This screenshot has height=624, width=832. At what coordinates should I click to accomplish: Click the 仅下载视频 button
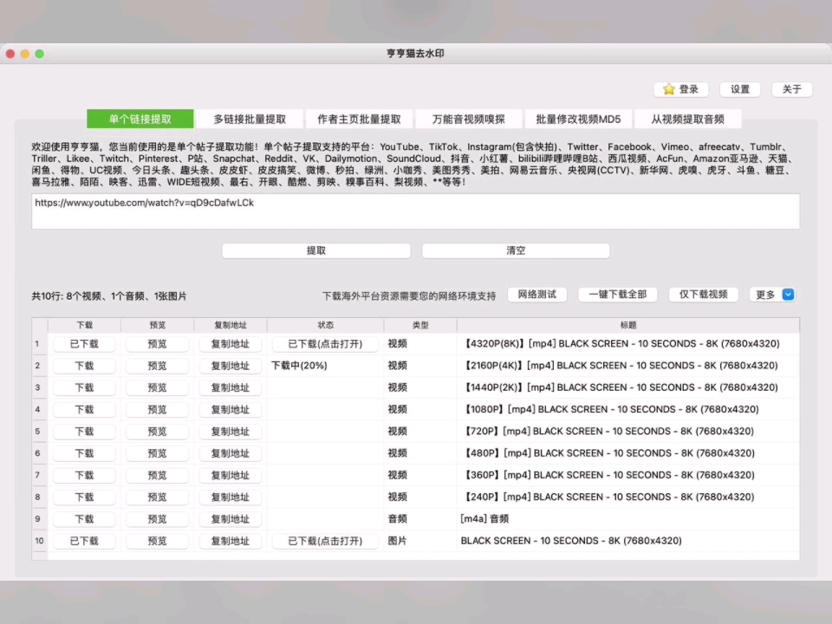point(704,294)
